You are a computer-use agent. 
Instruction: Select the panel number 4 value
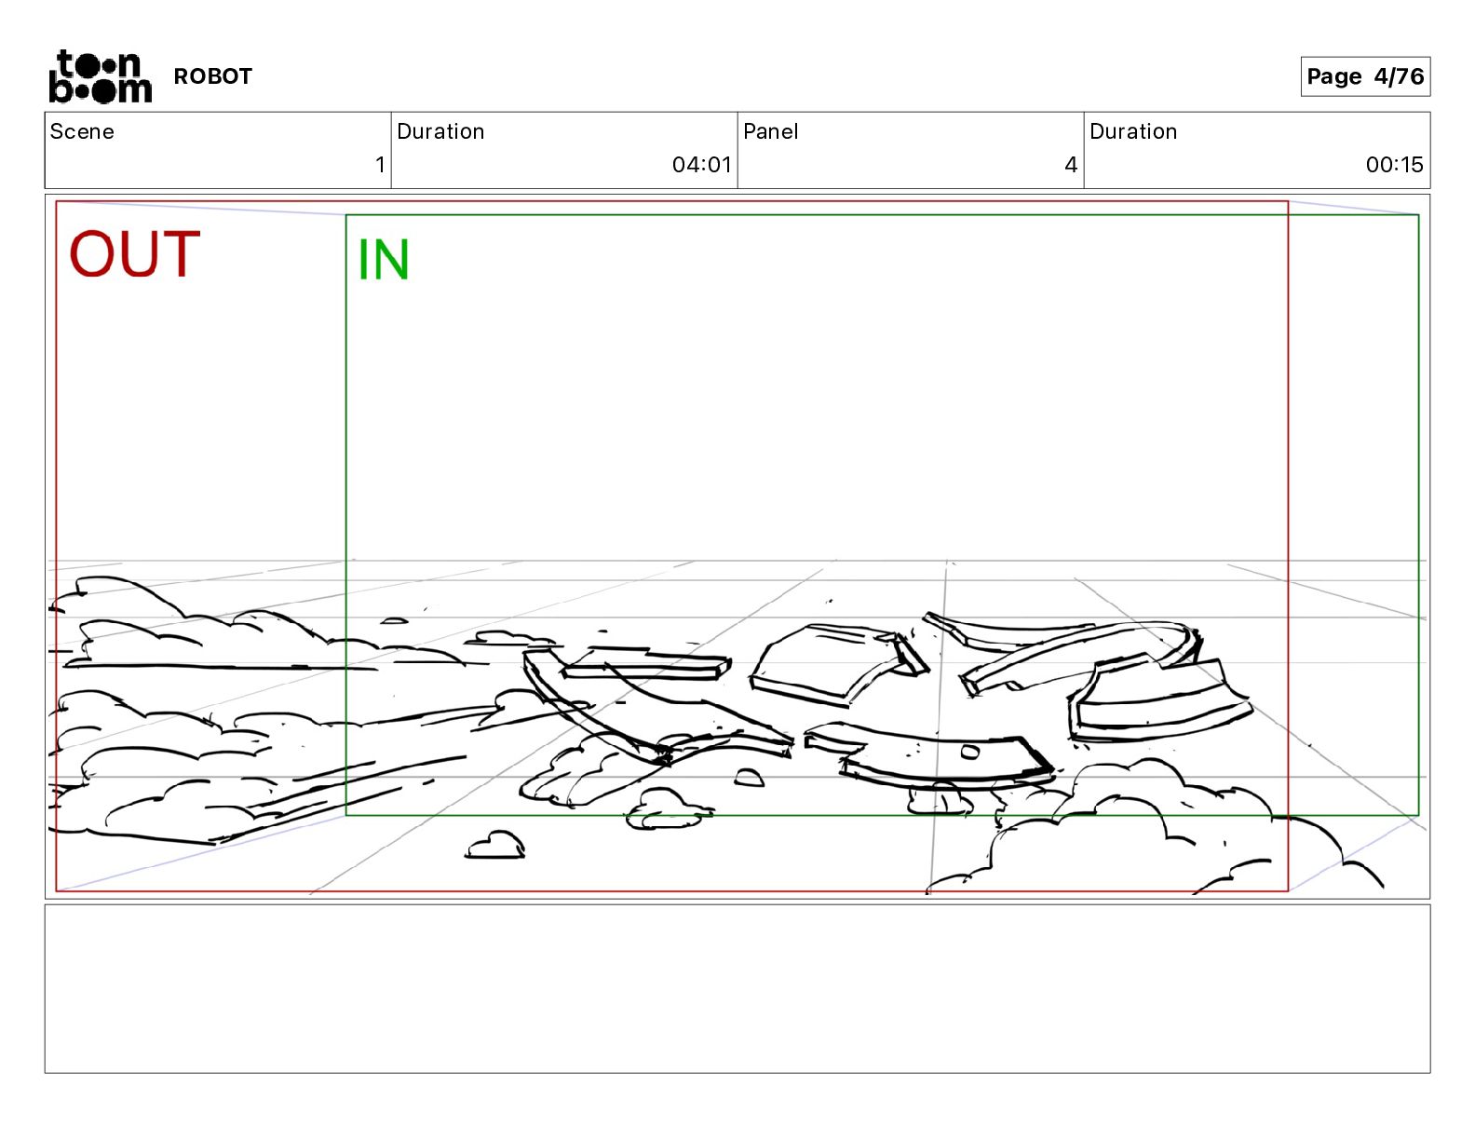[x=1071, y=165]
